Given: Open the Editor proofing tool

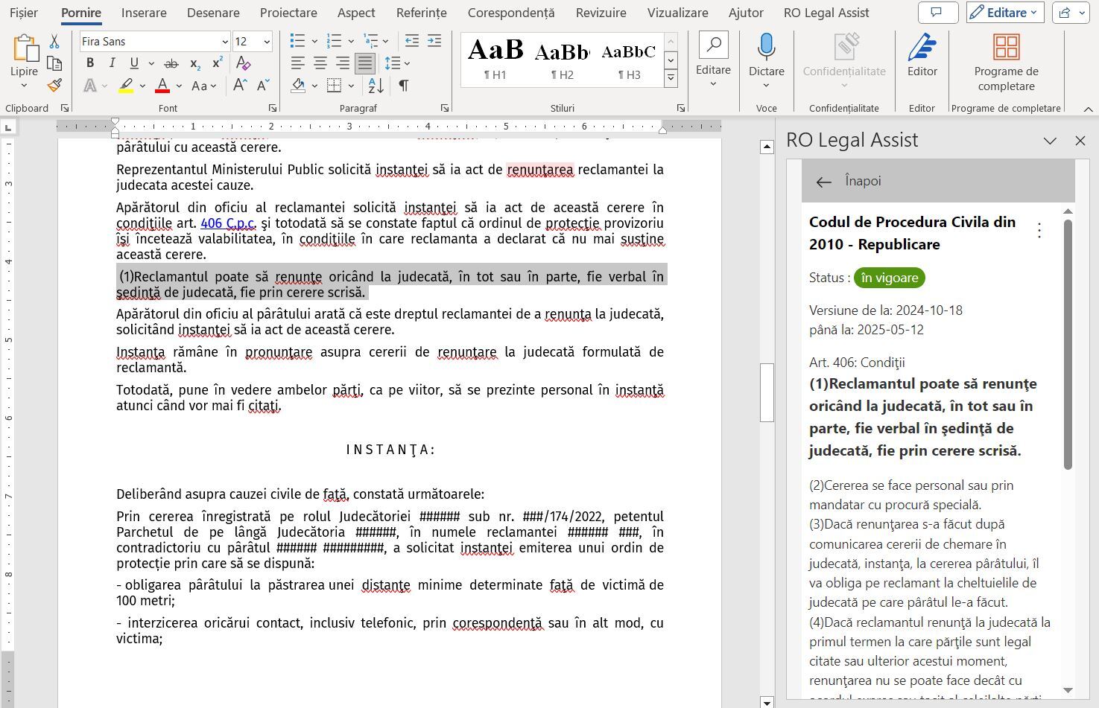Looking at the screenshot, I should (x=922, y=56).
